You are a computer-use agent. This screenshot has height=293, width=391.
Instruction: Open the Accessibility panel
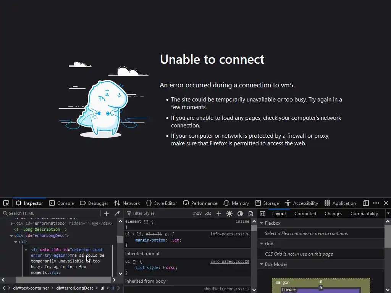[x=302, y=203]
